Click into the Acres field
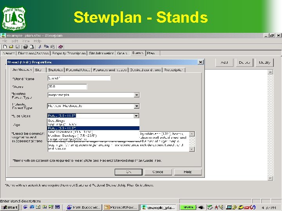282x211 pixels. coord(67,87)
